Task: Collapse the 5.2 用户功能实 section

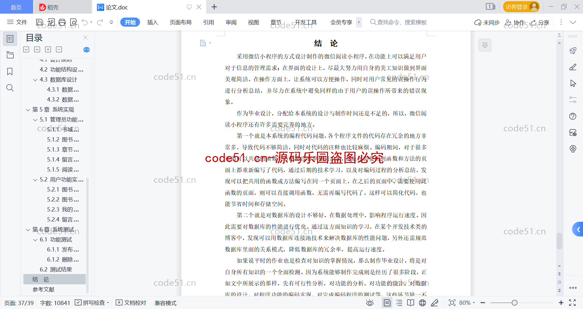Action: (x=35, y=180)
